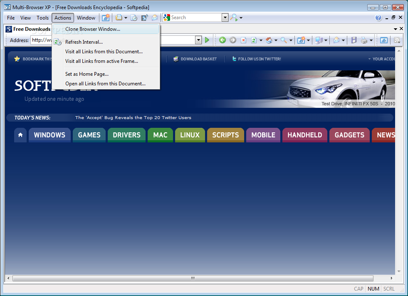Click the Softpedia S icon on document tab
The image size is (408, 296).
(x=9, y=29)
